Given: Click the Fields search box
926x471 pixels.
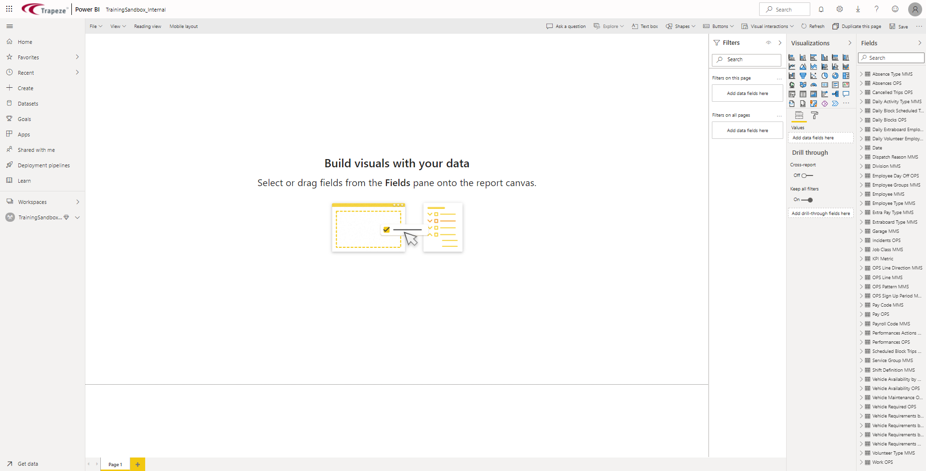Looking at the screenshot, I should (891, 57).
